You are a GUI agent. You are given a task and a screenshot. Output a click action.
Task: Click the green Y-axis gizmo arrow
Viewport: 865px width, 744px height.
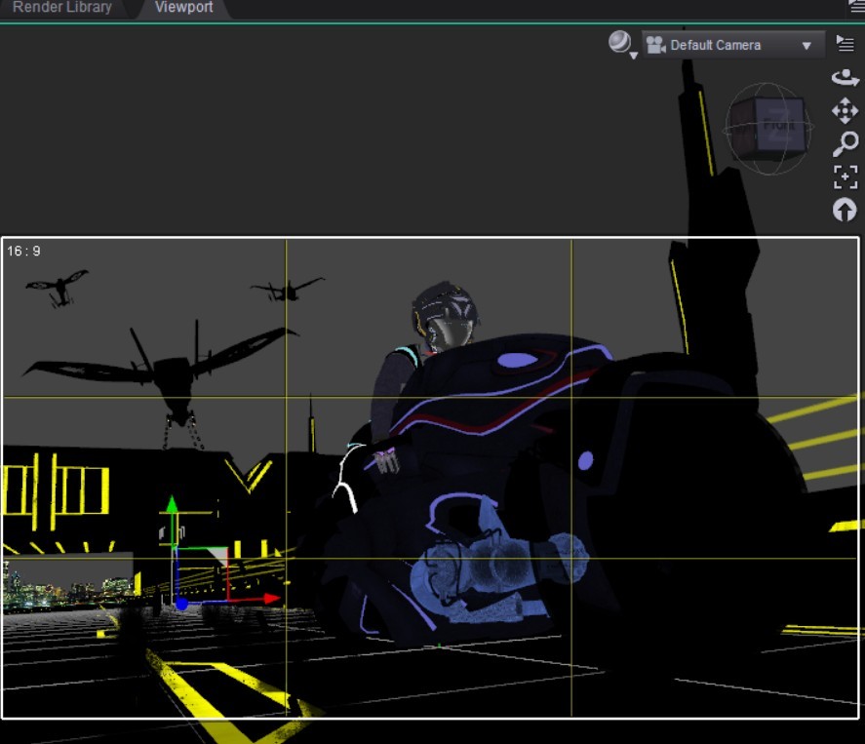pos(172,505)
